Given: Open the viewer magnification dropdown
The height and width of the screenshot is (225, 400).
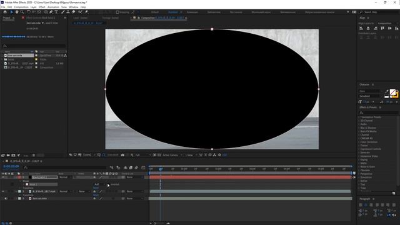Looking at the screenshot, I should click(89, 155).
